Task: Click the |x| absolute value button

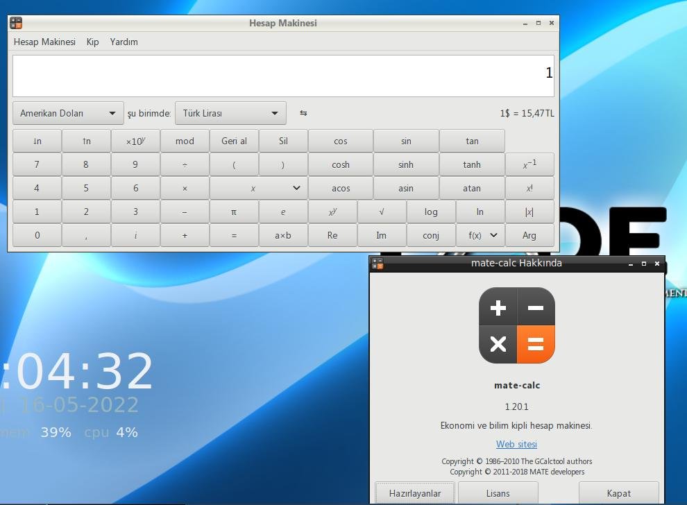Action: pyautogui.click(x=529, y=212)
